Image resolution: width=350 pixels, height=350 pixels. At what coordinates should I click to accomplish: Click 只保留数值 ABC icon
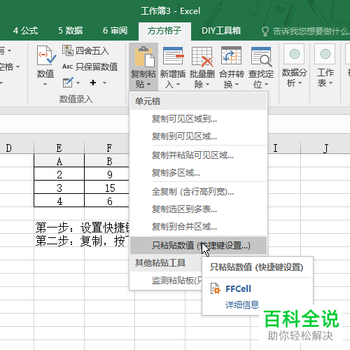pos(68,66)
